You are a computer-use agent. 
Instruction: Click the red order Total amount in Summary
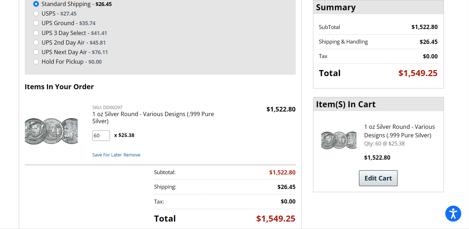(418, 73)
